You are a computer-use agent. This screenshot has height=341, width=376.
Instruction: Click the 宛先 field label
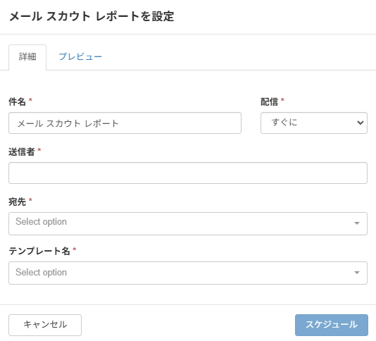coord(17,201)
